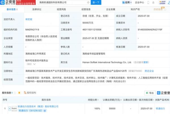Click the orange bell icon beside 股东信息
This screenshot has height=114, width=170.
19,93
